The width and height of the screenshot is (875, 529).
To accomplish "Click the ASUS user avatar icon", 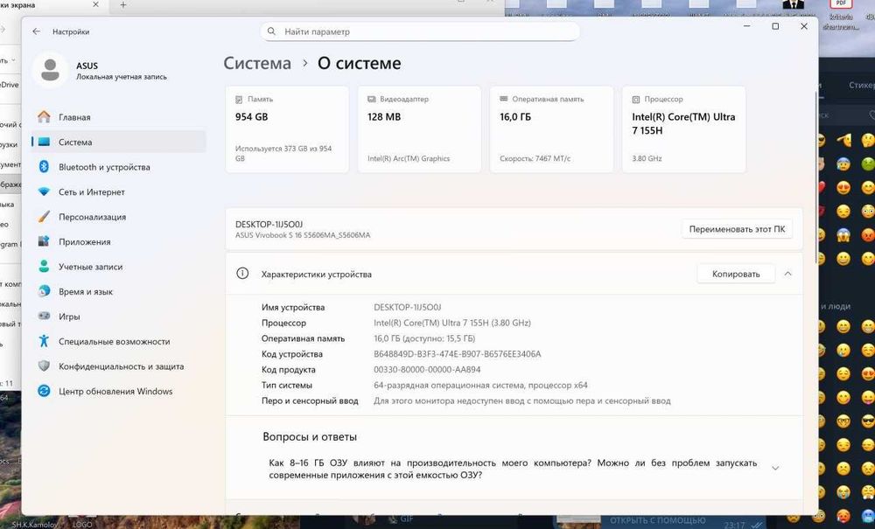I will [50, 70].
